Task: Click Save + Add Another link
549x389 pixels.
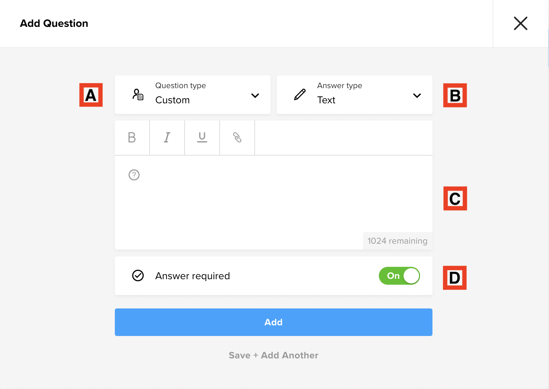Action: pyautogui.click(x=274, y=355)
